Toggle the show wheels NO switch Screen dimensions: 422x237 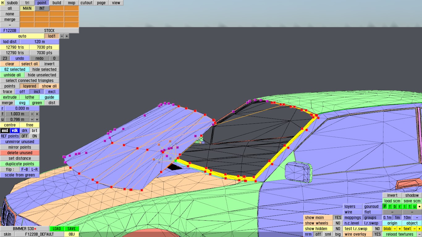click(338, 223)
